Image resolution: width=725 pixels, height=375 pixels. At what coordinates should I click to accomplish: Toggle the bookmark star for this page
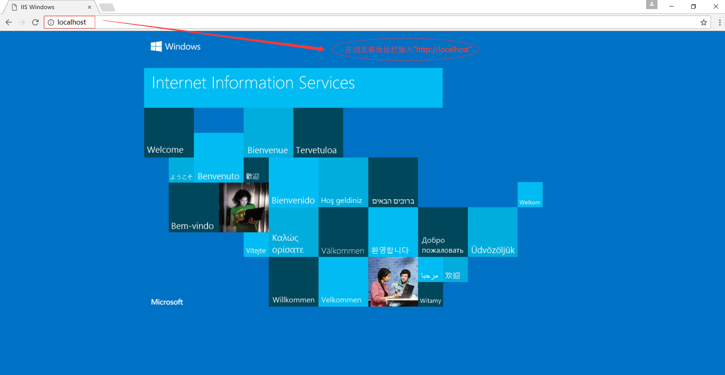click(x=704, y=22)
